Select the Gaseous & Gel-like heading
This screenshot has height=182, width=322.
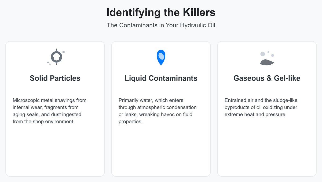coord(267,78)
